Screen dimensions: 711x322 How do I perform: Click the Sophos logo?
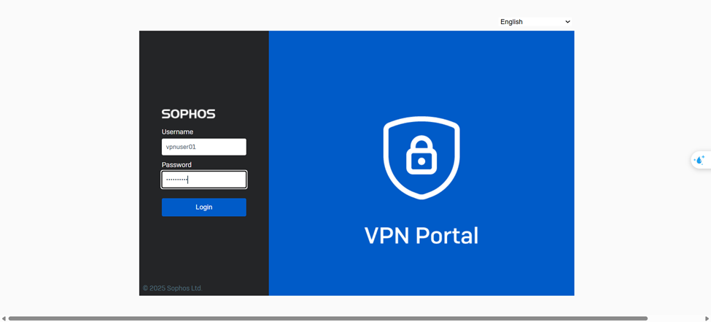(188, 114)
